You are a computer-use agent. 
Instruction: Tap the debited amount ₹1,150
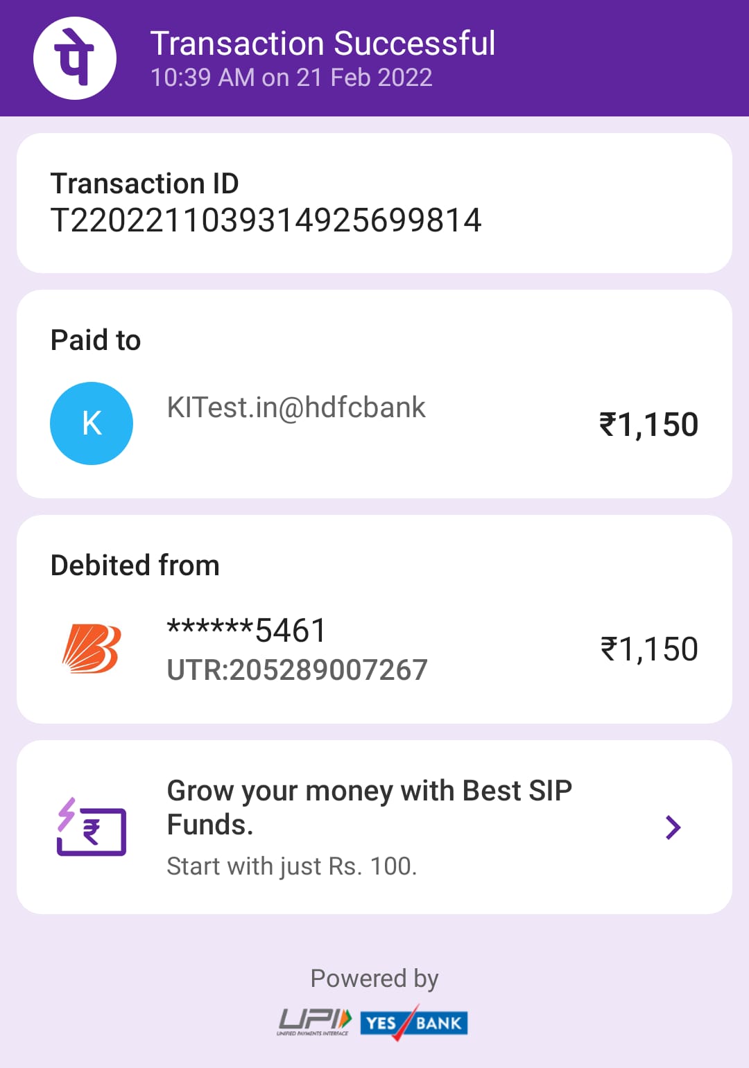[x=649, y=649]
